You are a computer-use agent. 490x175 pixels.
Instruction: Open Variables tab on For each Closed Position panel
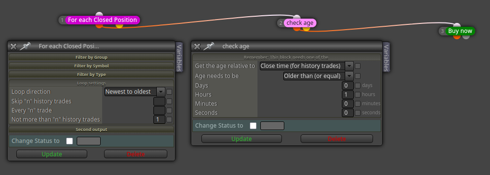point(179,57)
